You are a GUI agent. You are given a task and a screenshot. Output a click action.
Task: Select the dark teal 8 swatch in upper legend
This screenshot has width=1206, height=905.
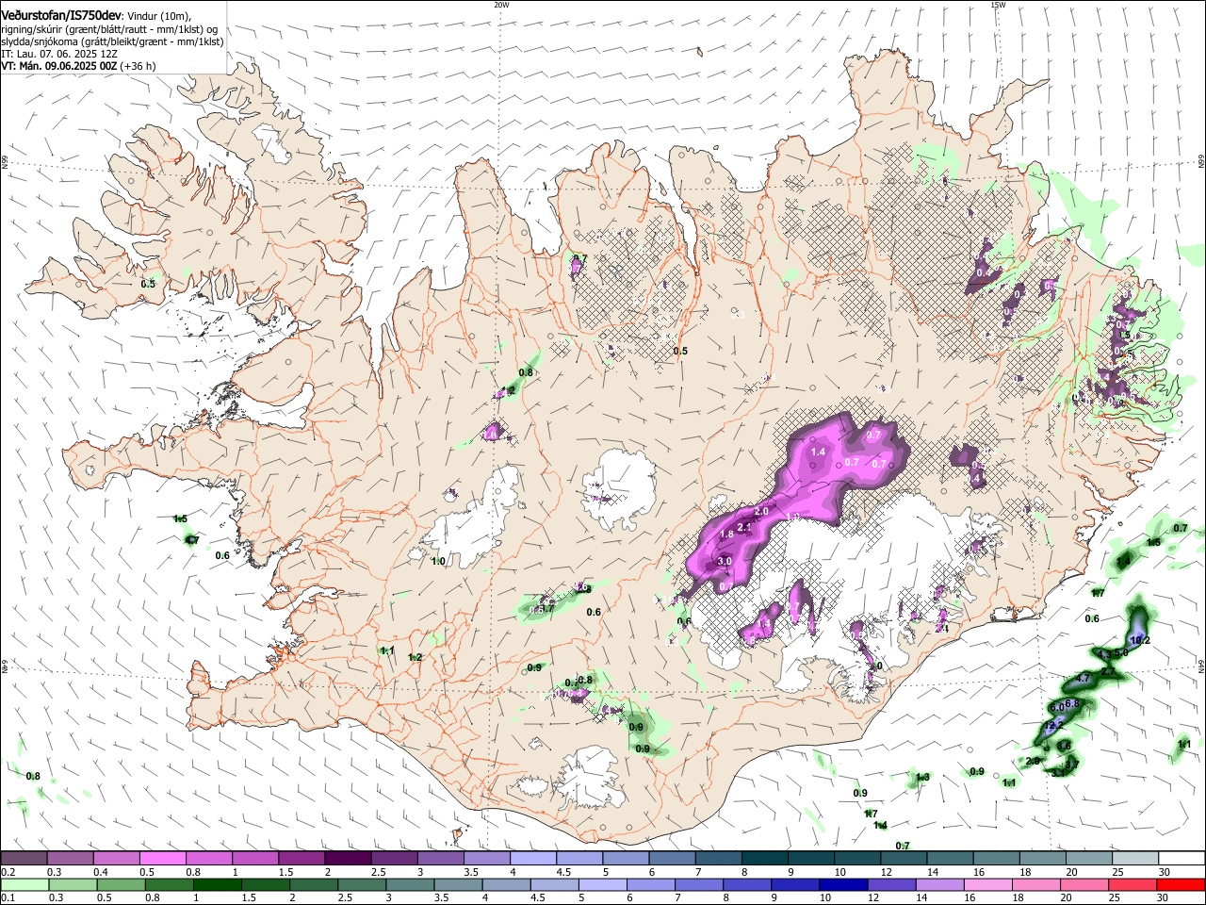(x=765, y=858)
